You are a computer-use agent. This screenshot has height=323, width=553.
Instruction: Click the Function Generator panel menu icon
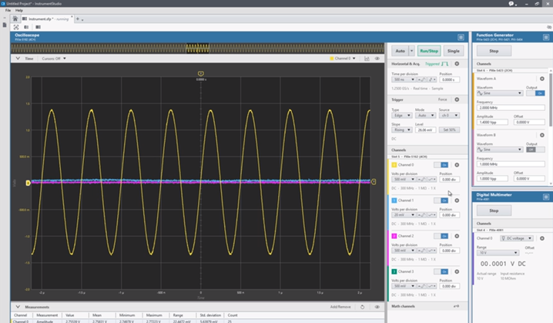[548, 35]
